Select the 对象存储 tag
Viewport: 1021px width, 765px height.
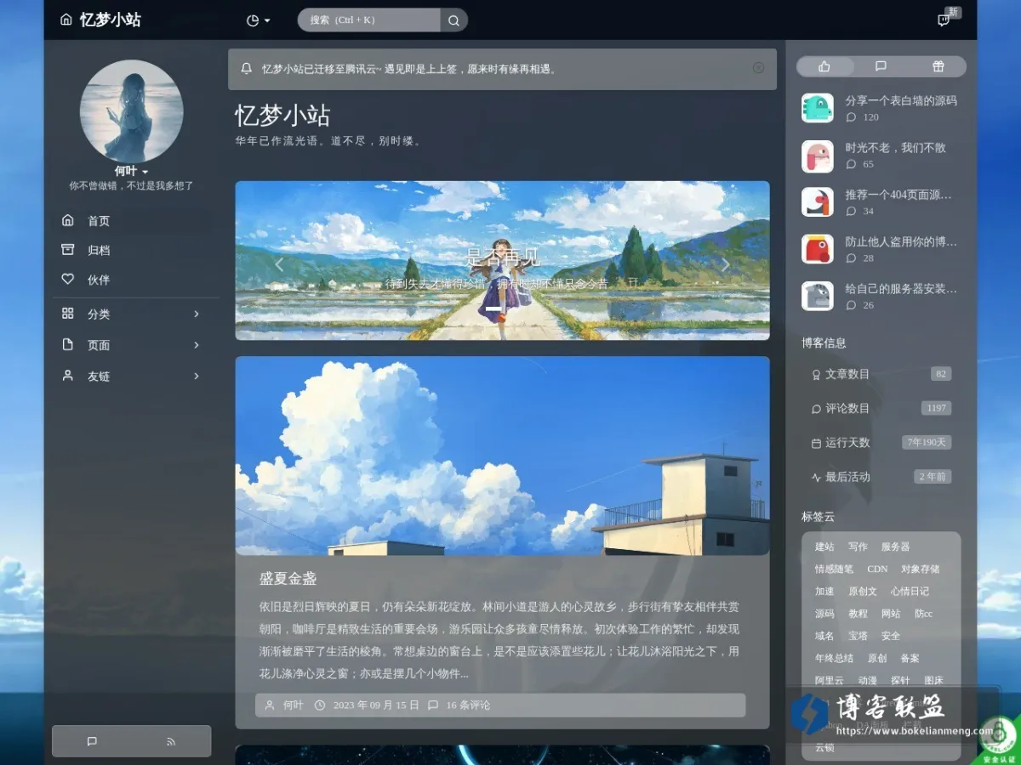[x=921, y=569]
